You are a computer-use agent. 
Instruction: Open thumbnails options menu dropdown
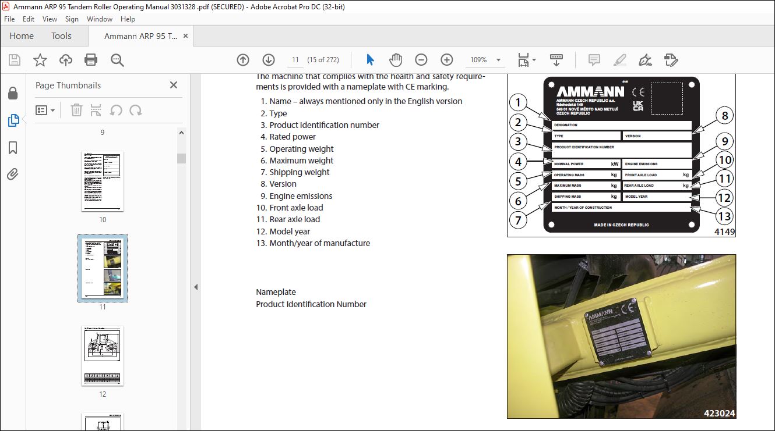[x=45, y=110]
